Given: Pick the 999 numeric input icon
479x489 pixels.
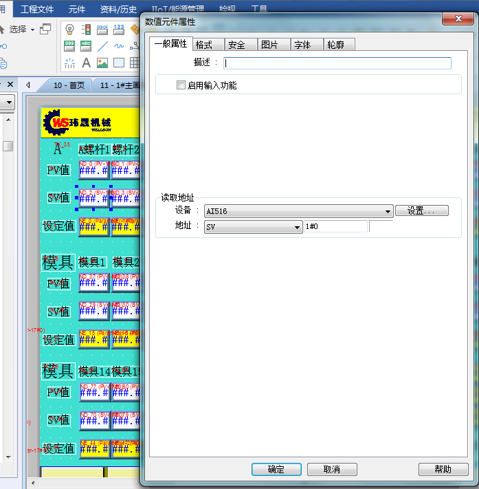Looking at the screenshot, I should (x=69, y=46).
